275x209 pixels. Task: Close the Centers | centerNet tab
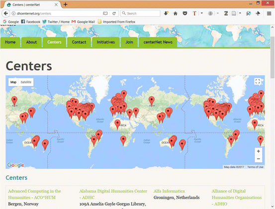pos(56,5)
